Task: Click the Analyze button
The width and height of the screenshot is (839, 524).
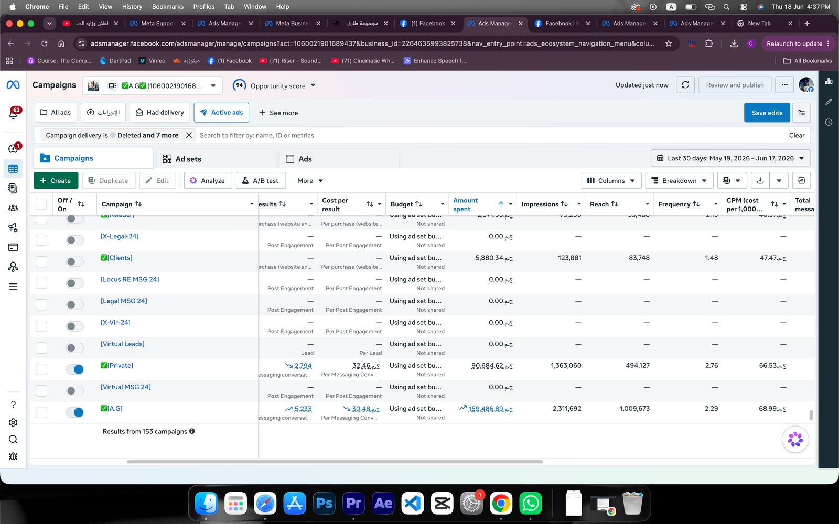Action: coord(208,180)
